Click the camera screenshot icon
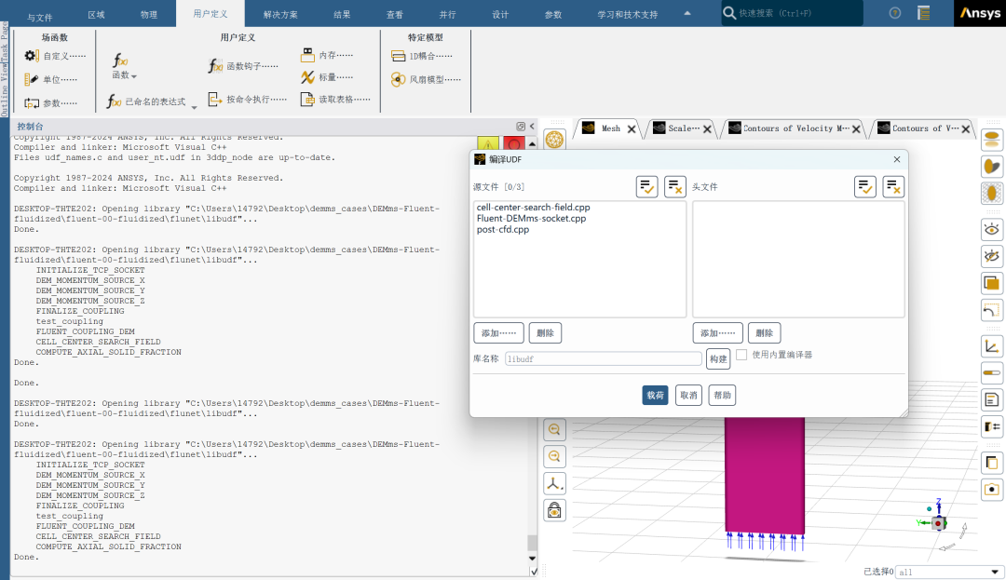1006x580 pixels. pyautogui.click(x=992, y=489)
